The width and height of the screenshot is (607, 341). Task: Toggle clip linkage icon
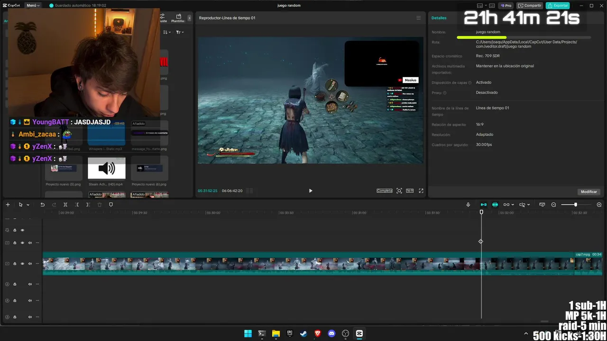(506, 205)
